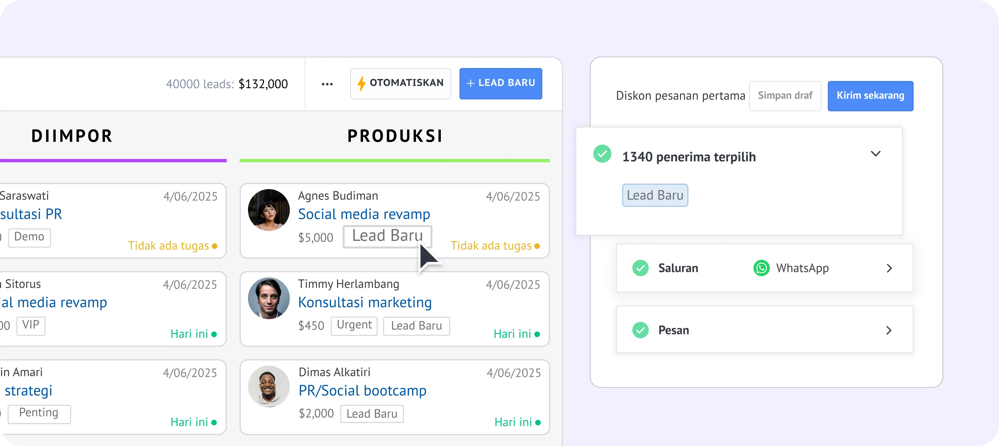
Task: Click the OTOMATISKAN lightning button
Action: [400, 84]
